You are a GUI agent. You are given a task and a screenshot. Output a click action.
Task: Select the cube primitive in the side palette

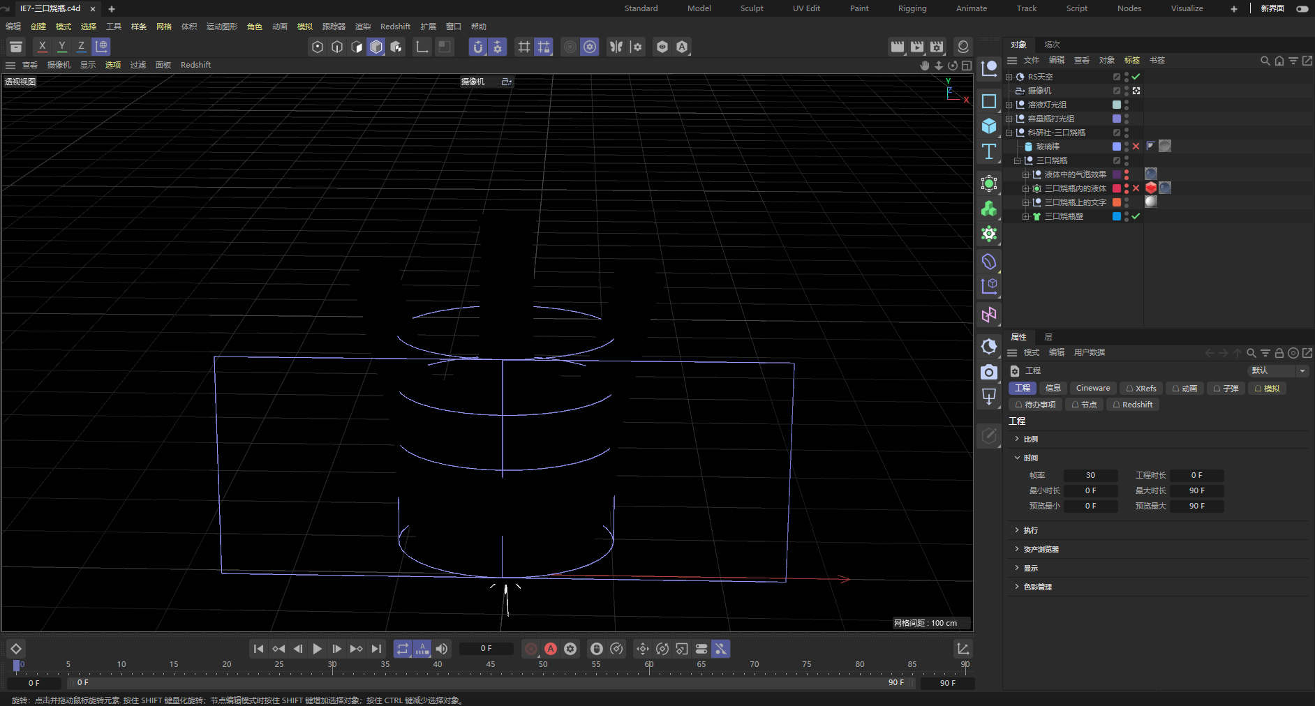[989, 126]
